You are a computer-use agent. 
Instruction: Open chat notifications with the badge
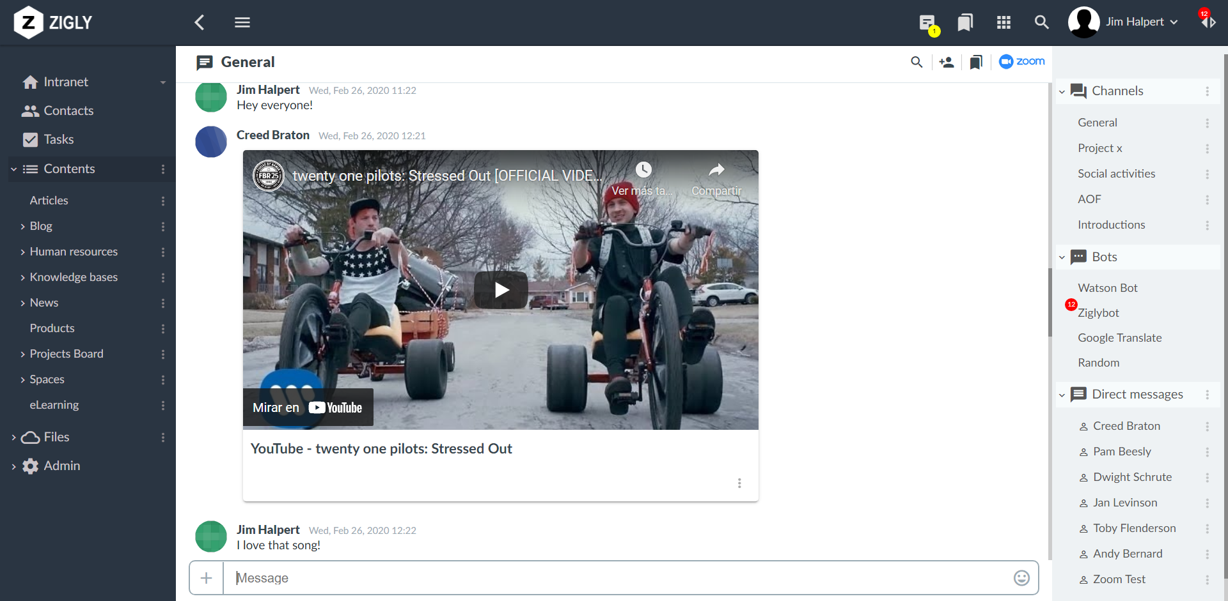pos(927,22)
